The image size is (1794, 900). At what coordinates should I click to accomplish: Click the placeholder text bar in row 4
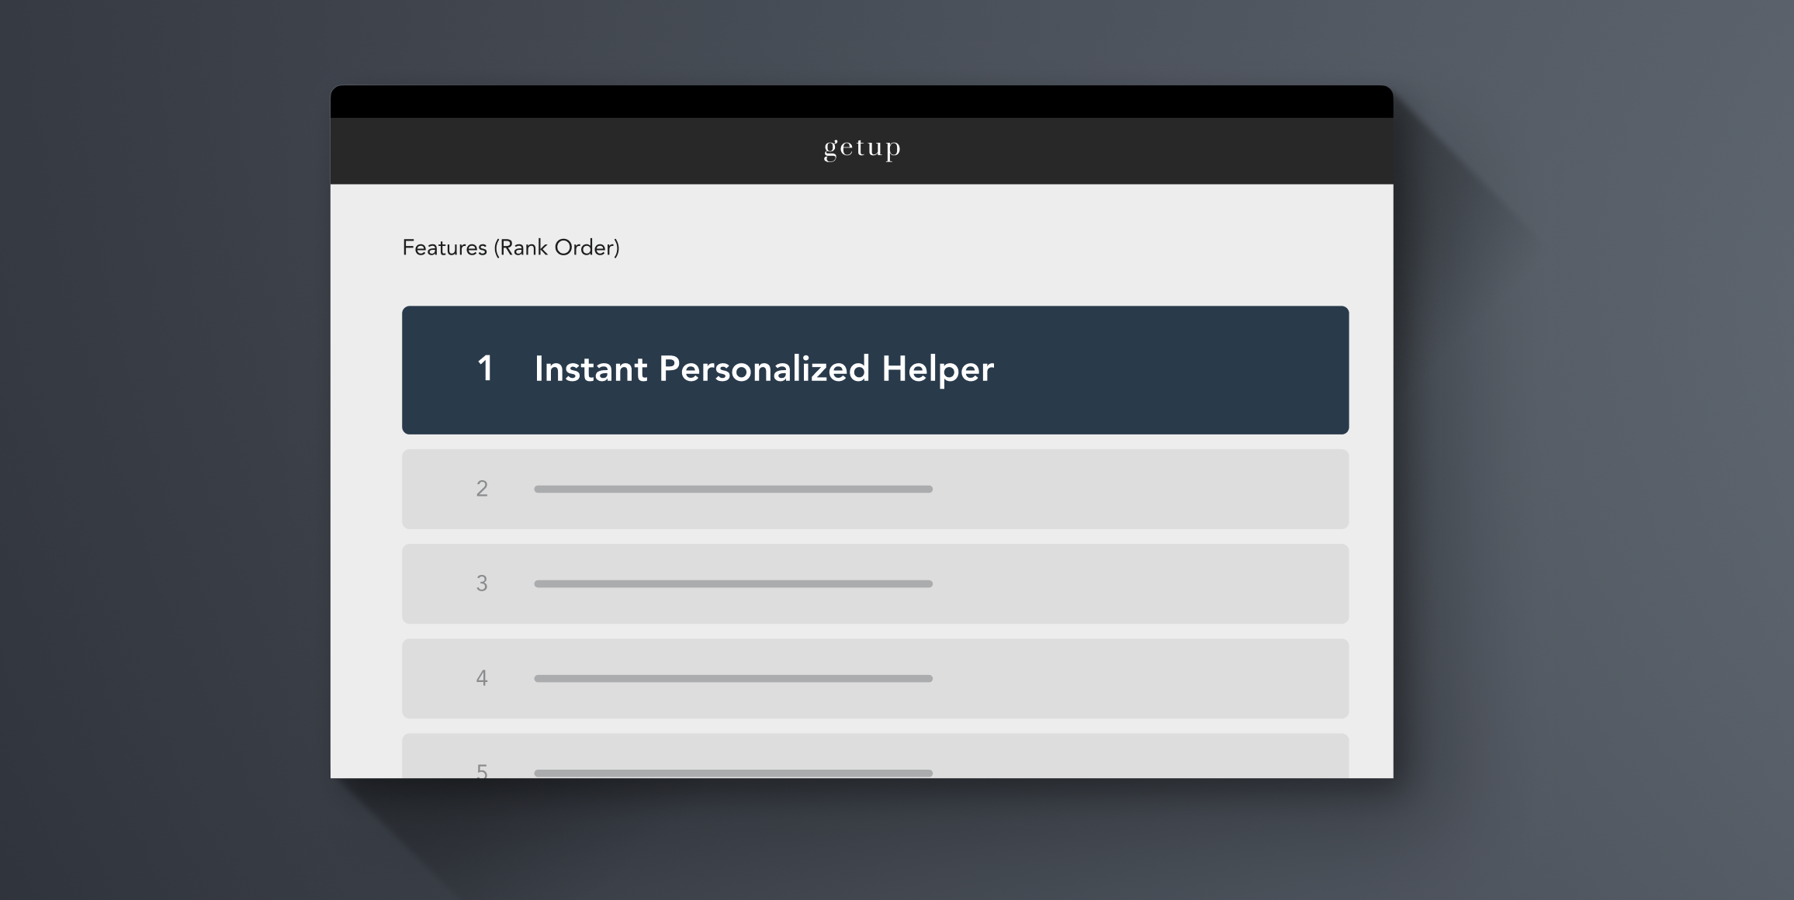733,678
